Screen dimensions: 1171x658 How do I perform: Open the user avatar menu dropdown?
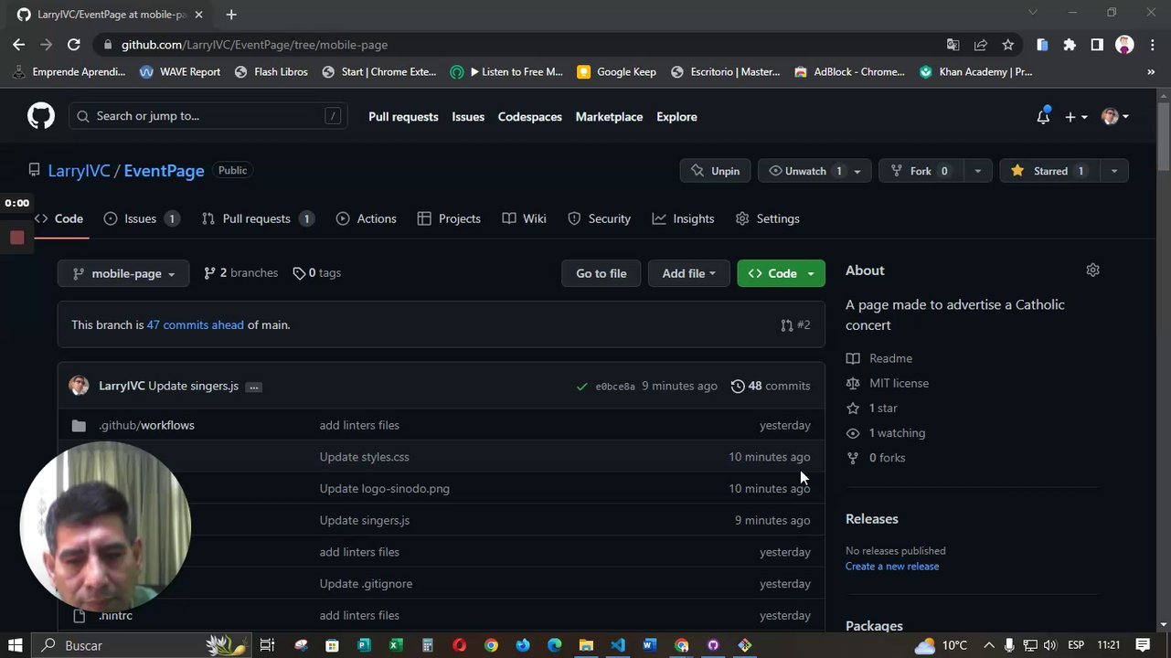1115,117
